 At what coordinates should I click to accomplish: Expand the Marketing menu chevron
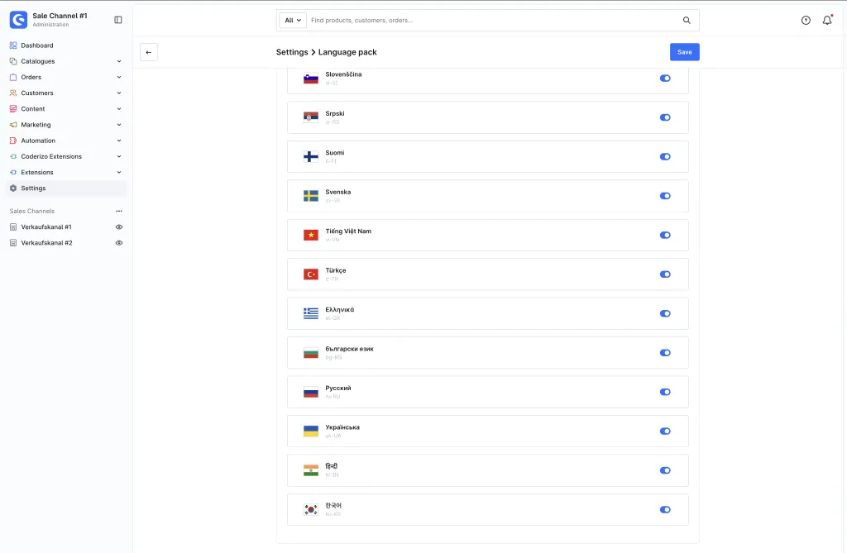pos(119,125)
